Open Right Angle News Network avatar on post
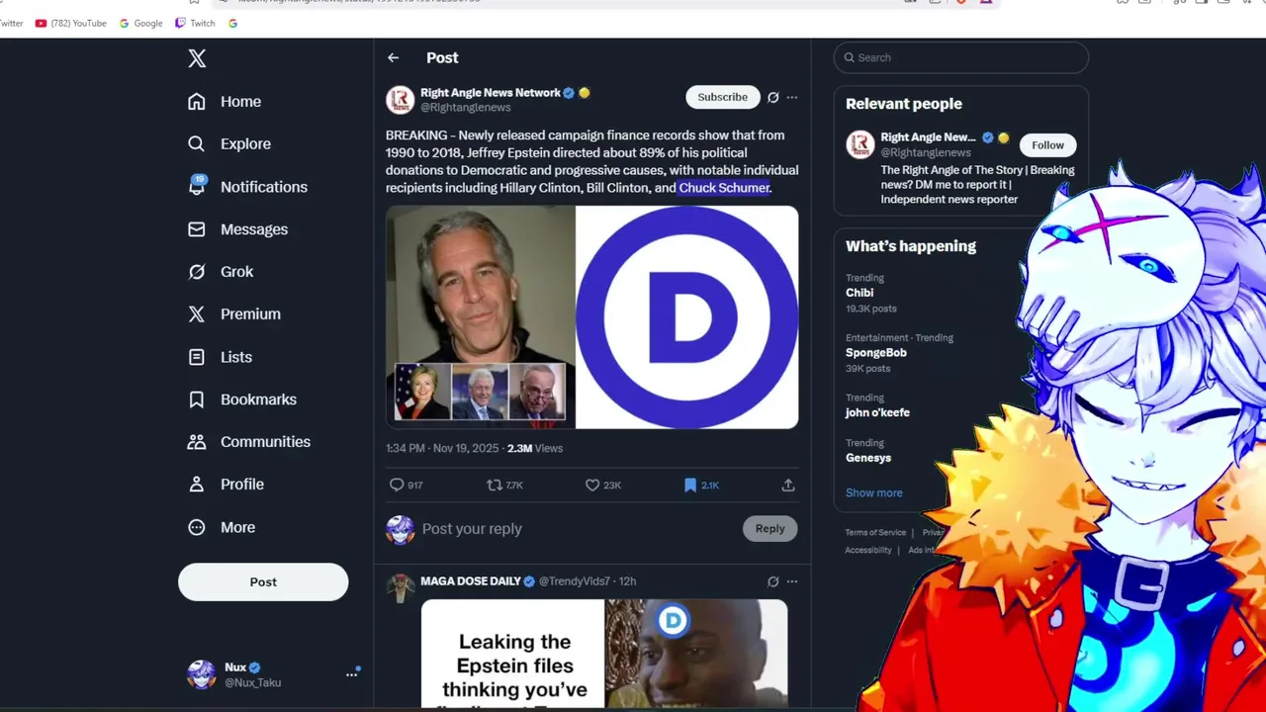The height and width of the screenshot is (712, 1266). click(x=400, y=100)
